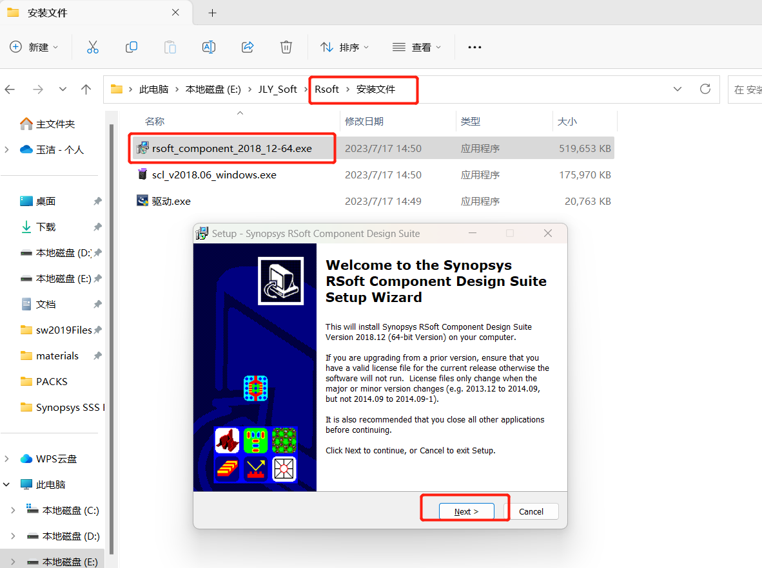The width and height of the screenshot is (762, 568).
Task: Open 桌面 in navigation pane
Action: pos(46,201)
